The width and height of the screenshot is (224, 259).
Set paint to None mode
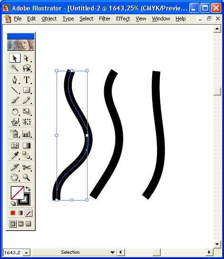(x=29, y=213)
